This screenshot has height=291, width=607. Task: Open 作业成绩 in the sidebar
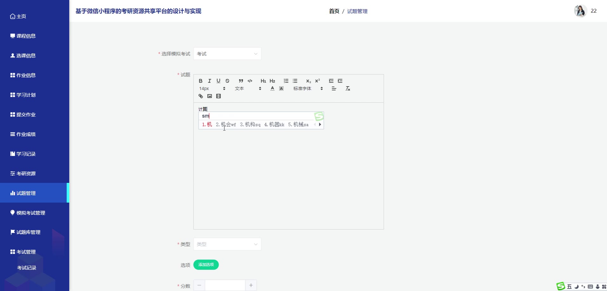35,134
